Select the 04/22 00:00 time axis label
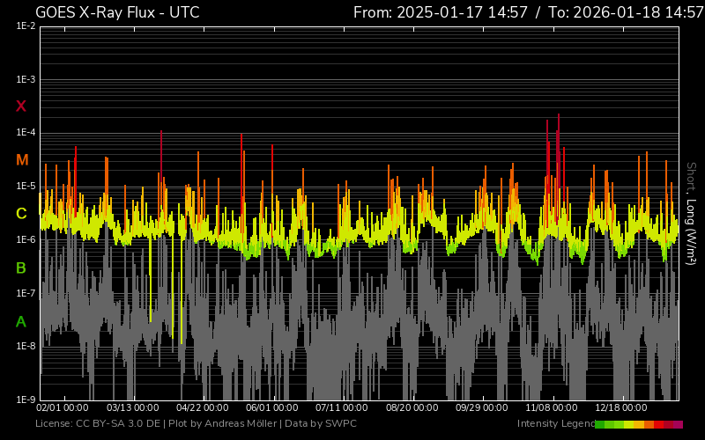The height and width of the screenshot is (440, 705). point(203,408)
